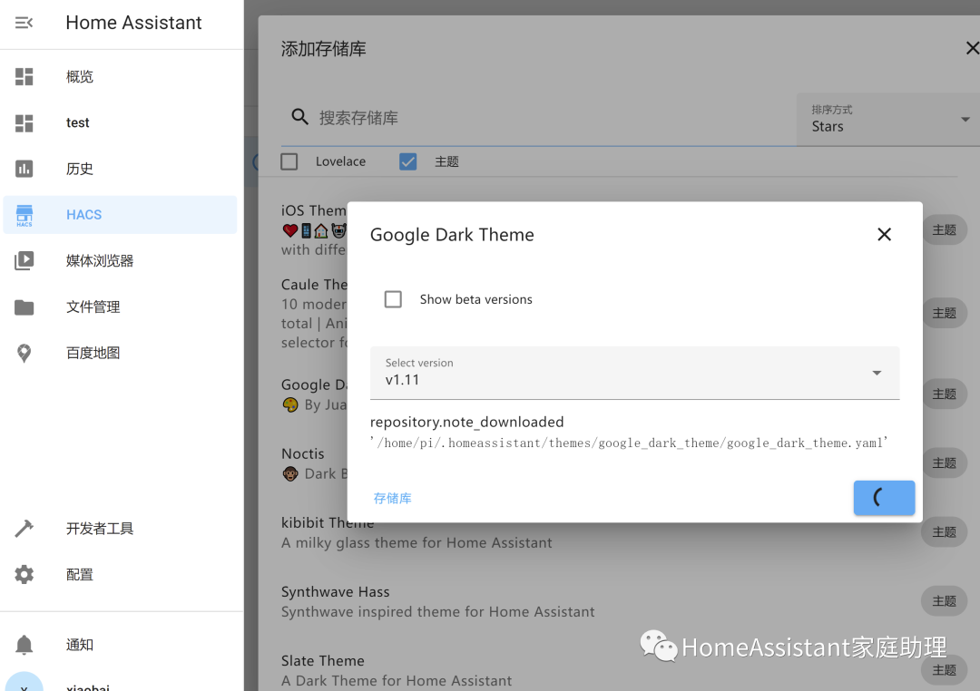This screenshot has height=691, width=980.
Task: Open the 排序方式 Stars dropdown
Action: [x=888, y=120]
